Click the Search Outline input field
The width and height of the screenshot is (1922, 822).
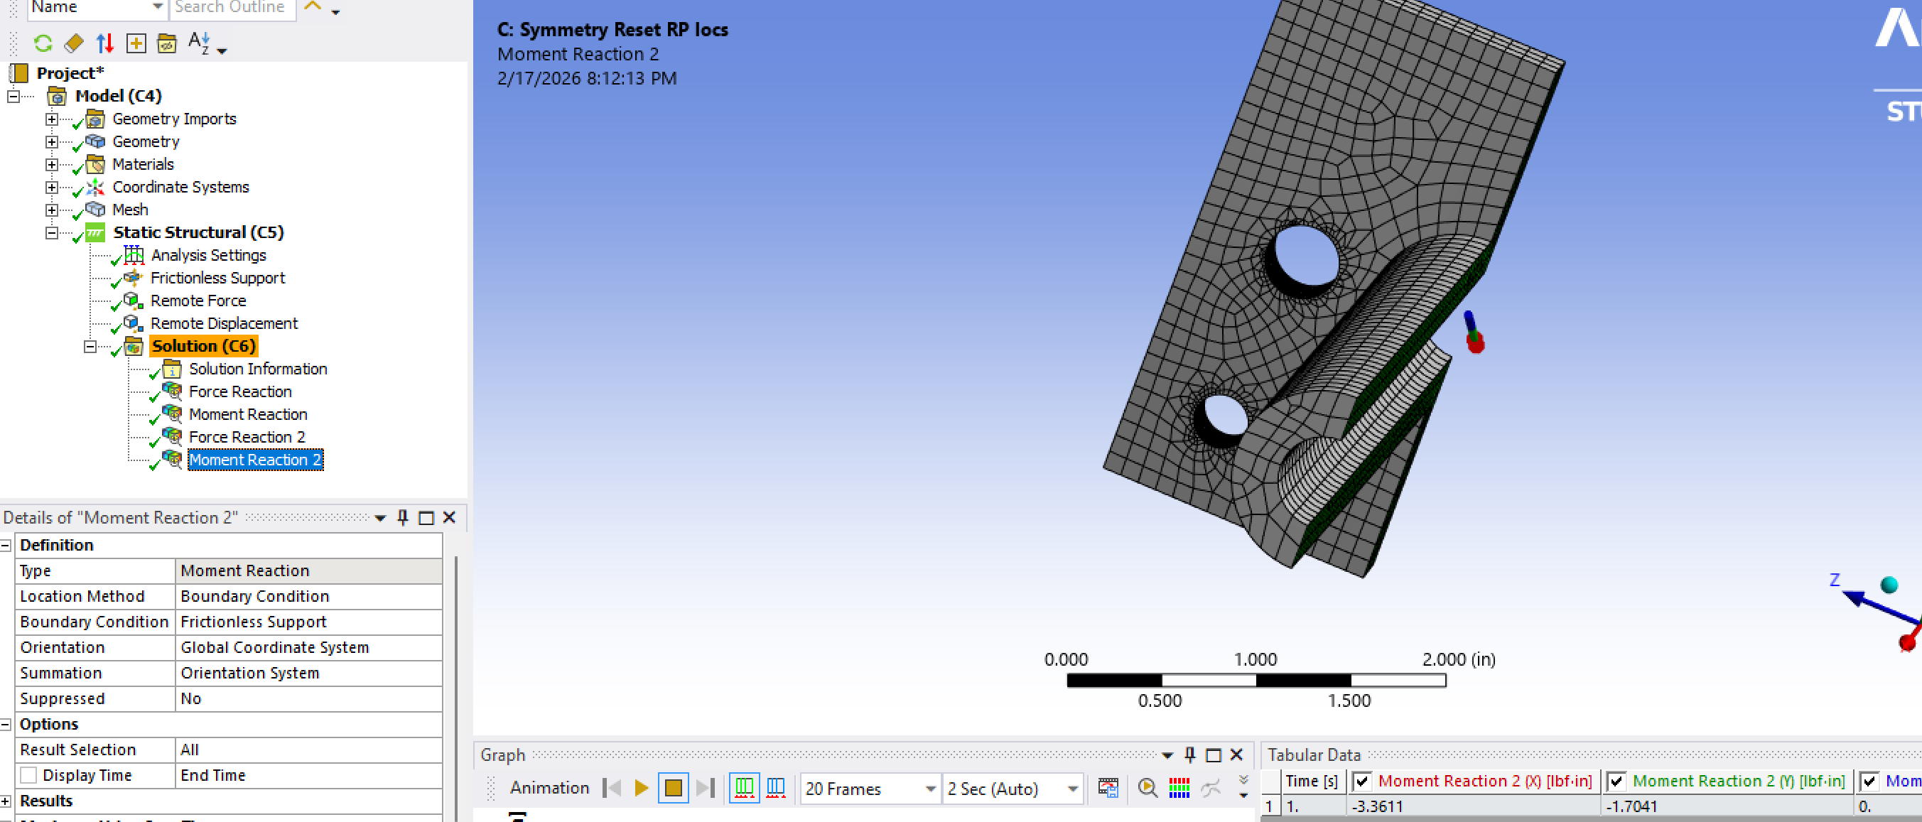click(230, 7)
